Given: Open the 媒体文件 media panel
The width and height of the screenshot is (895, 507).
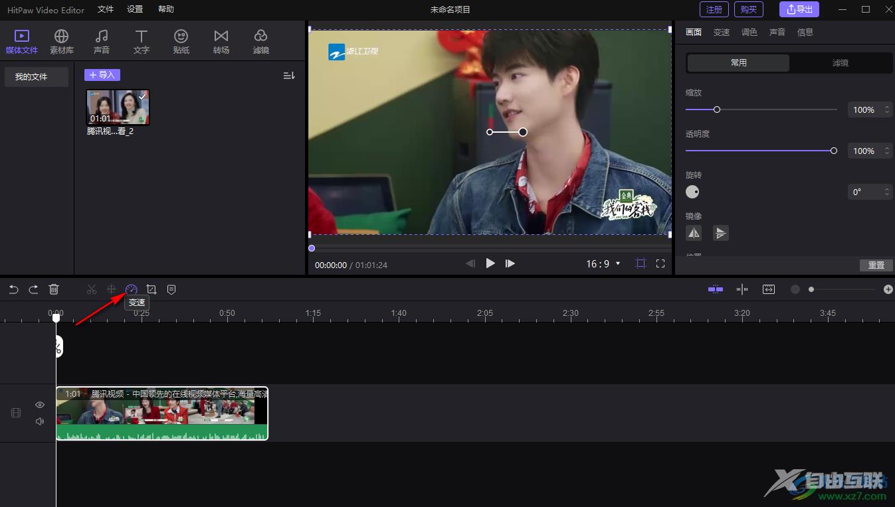Looking at the screenshot, I should [x=22, y=41].
